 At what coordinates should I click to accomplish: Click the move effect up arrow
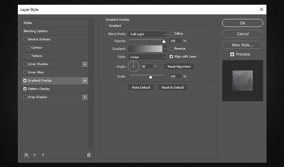(x=35, y=155)
